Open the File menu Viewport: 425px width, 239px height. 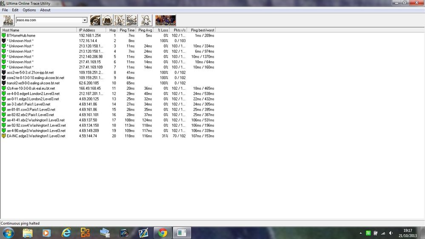tap(5, 10)
